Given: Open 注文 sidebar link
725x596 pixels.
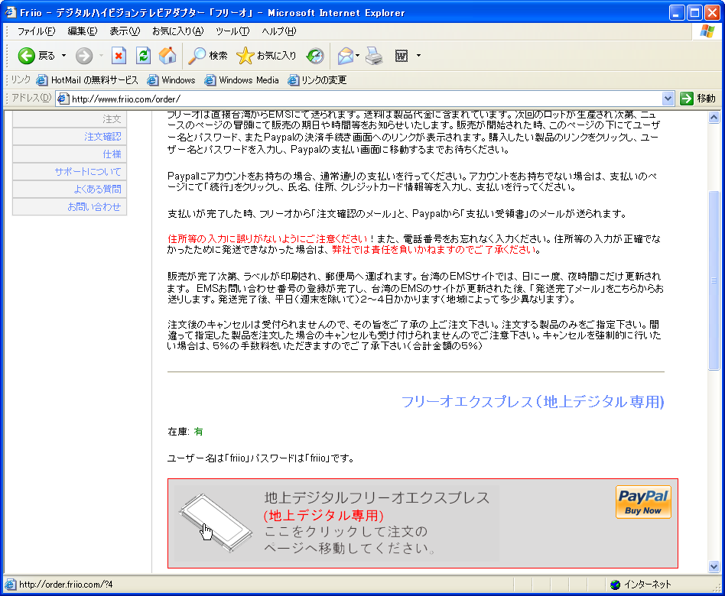Looking at the screenshot, I should (x=70, y=119).
